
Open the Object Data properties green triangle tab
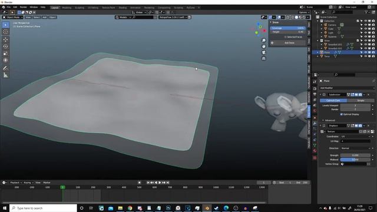click(x=315, y=145)
